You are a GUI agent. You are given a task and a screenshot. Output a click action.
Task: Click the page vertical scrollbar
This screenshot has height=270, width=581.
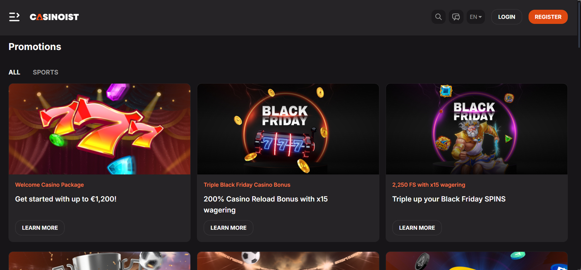pos(579,135)
